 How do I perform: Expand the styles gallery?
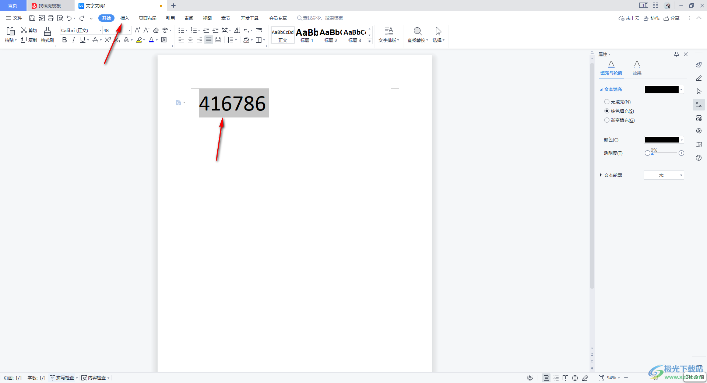click(369, 41)
